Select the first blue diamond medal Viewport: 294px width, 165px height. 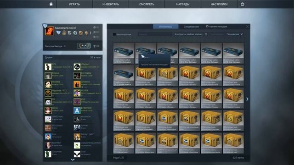[x=59, y=33]
